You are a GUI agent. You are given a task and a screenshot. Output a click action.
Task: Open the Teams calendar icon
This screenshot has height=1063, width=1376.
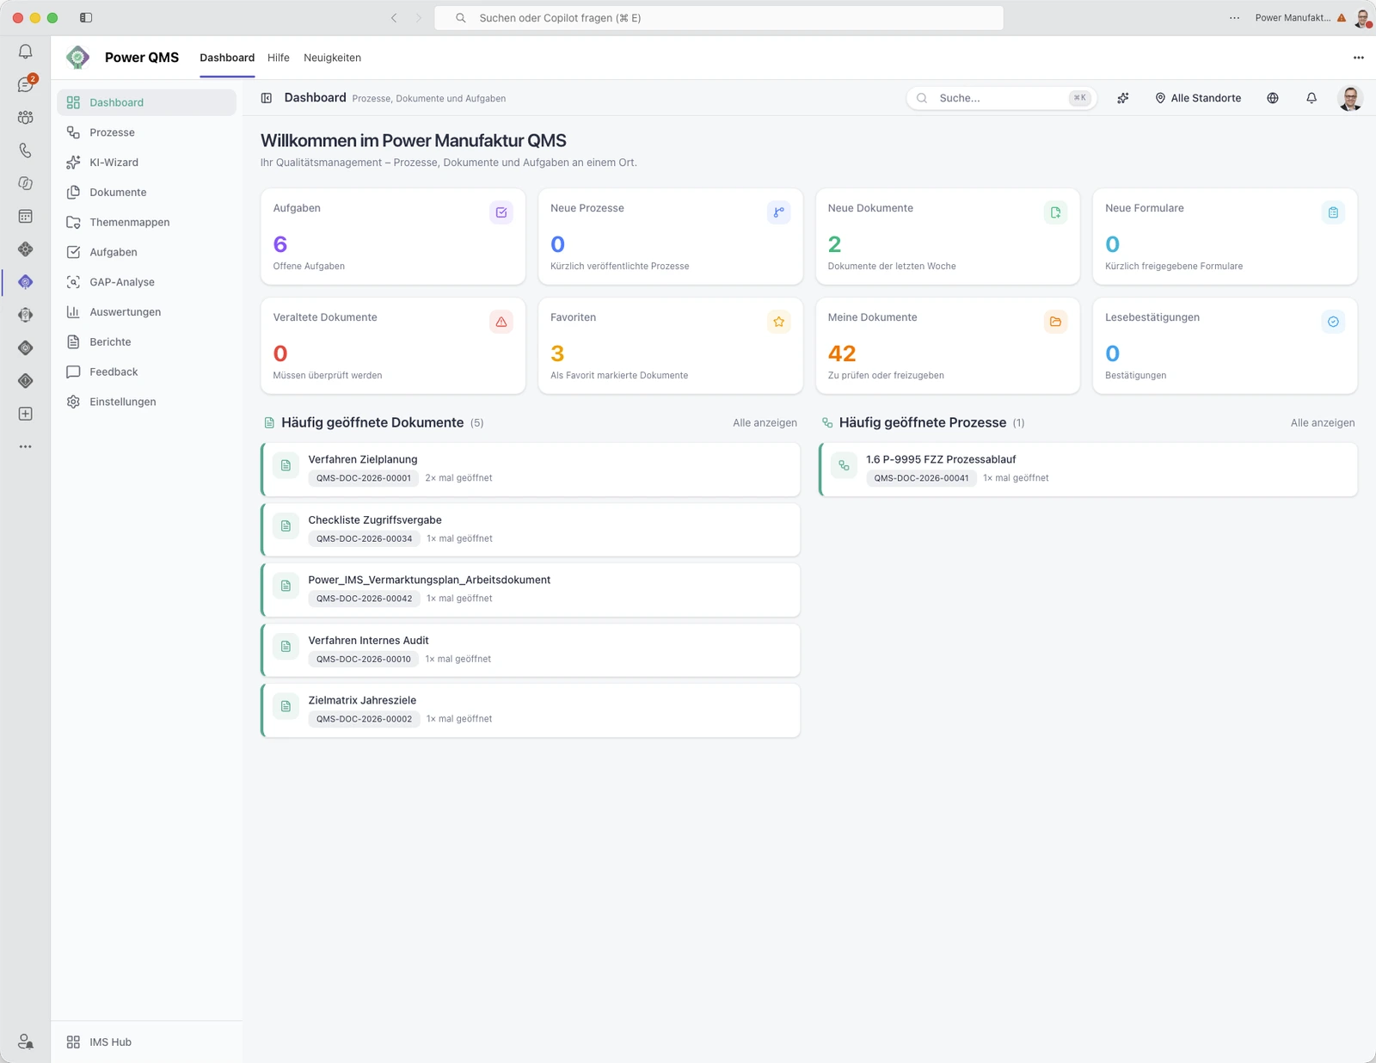[26, 216]
